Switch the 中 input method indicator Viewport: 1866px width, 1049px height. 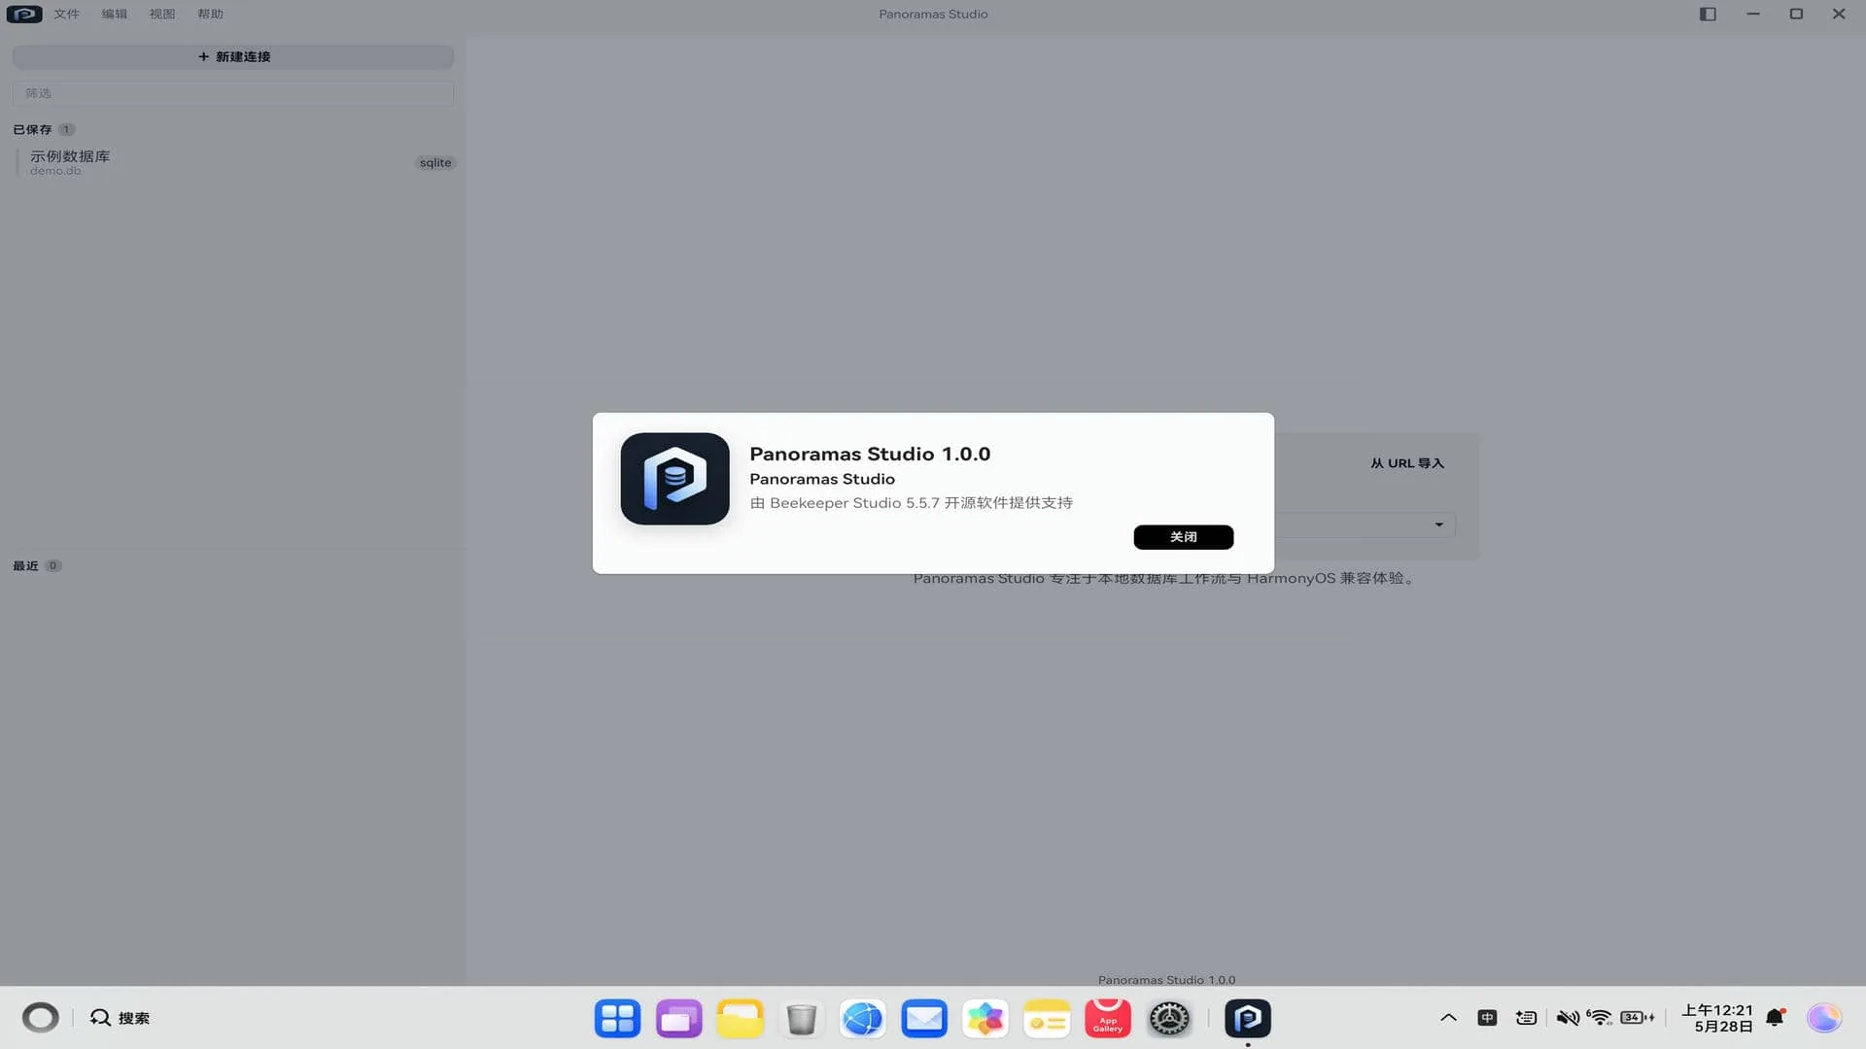1487,1017
